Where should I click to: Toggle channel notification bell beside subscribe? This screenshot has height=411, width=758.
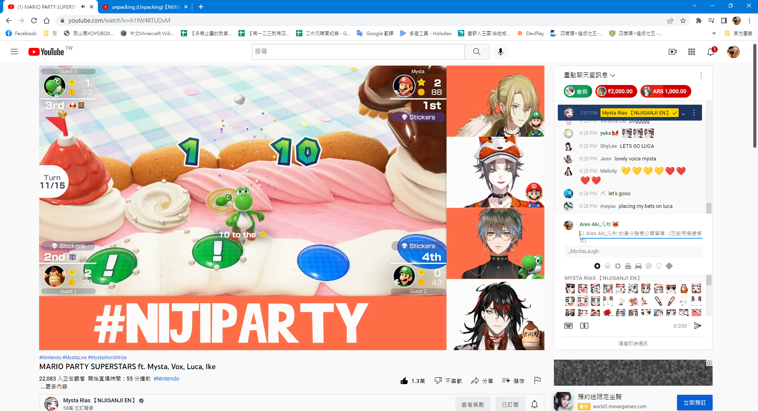[x=535, y=404]
